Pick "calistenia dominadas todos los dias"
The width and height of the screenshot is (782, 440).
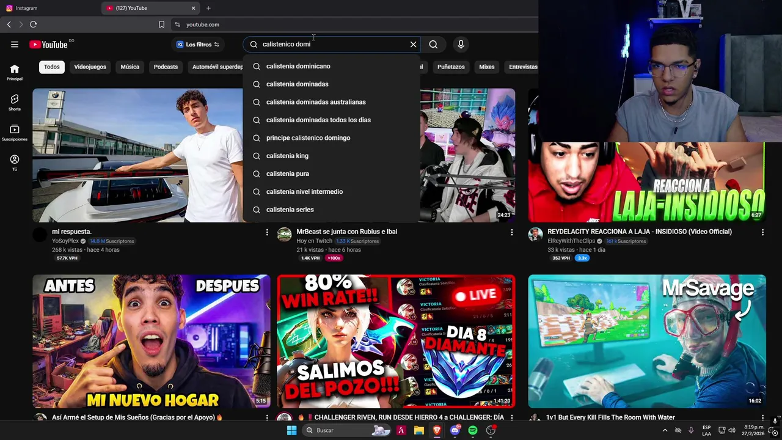click(x=332, y=120)
